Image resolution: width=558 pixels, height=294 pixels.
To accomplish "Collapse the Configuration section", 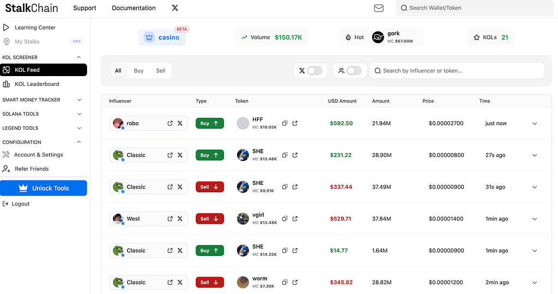I will pyautogui.click(x=79, y=142).
